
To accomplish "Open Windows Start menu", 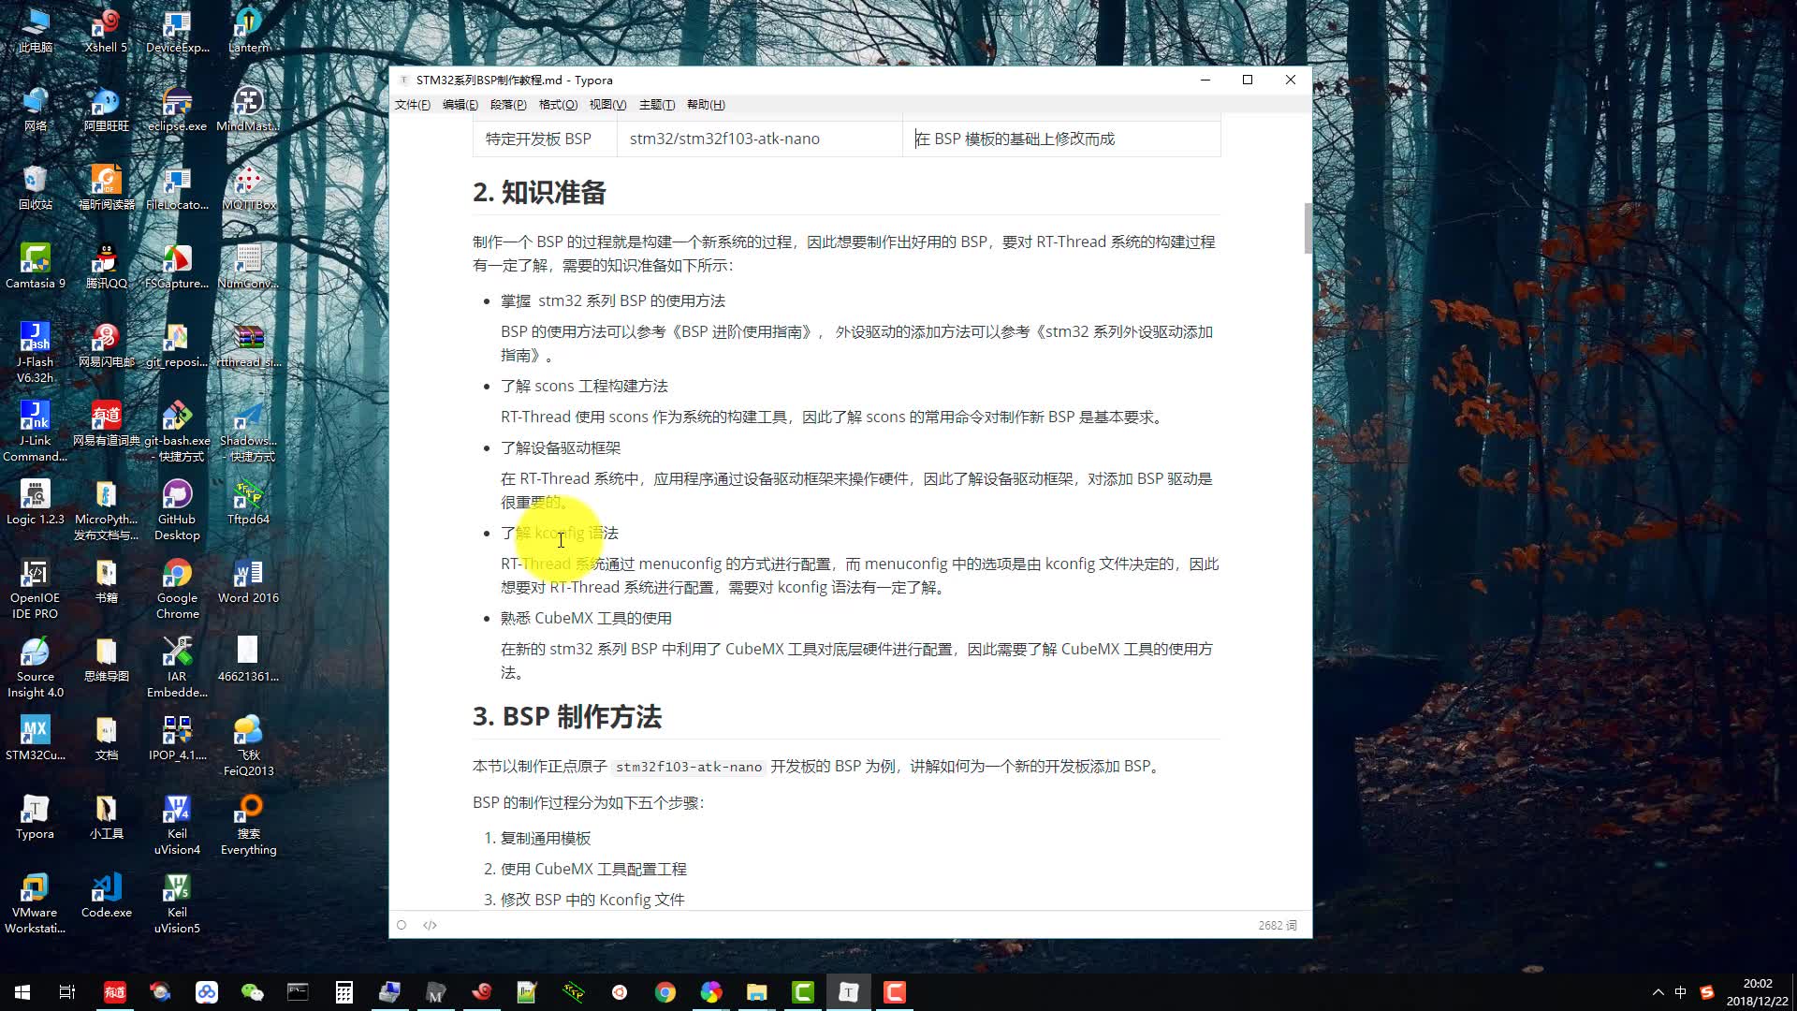I will click(x=22, y=992).
